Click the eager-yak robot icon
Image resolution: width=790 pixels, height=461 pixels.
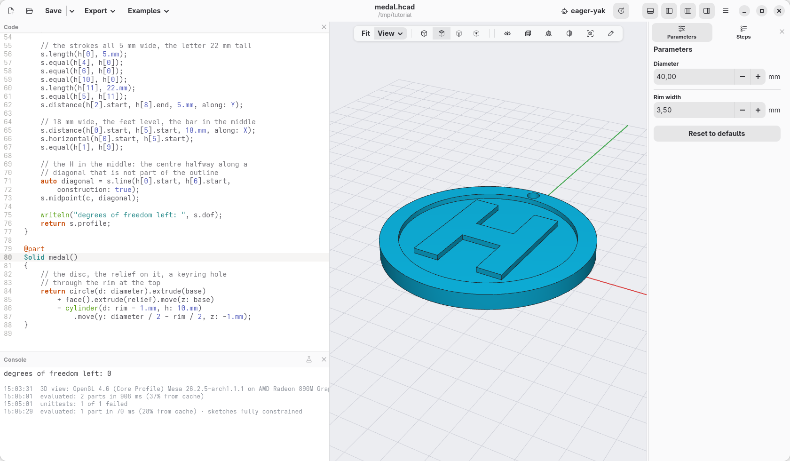(x=564, y=11)
